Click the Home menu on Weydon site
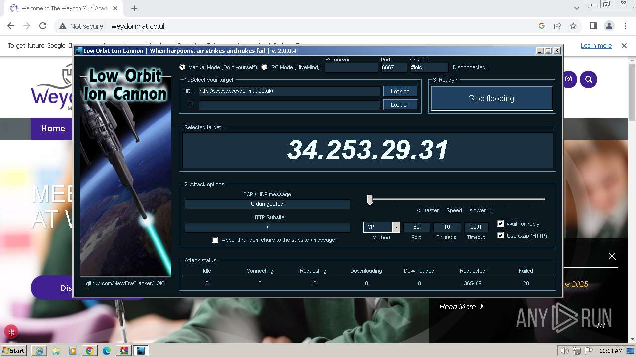This screenshot has height=357, width=636. pos(52,128)
